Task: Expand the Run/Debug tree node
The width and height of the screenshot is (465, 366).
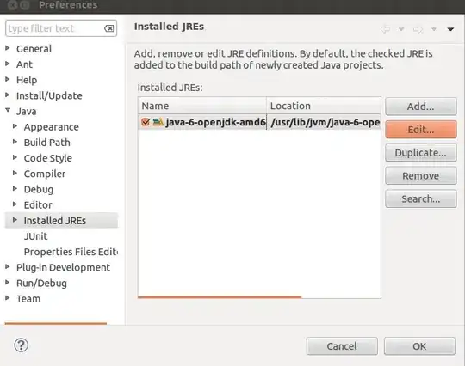Action: 8,283
